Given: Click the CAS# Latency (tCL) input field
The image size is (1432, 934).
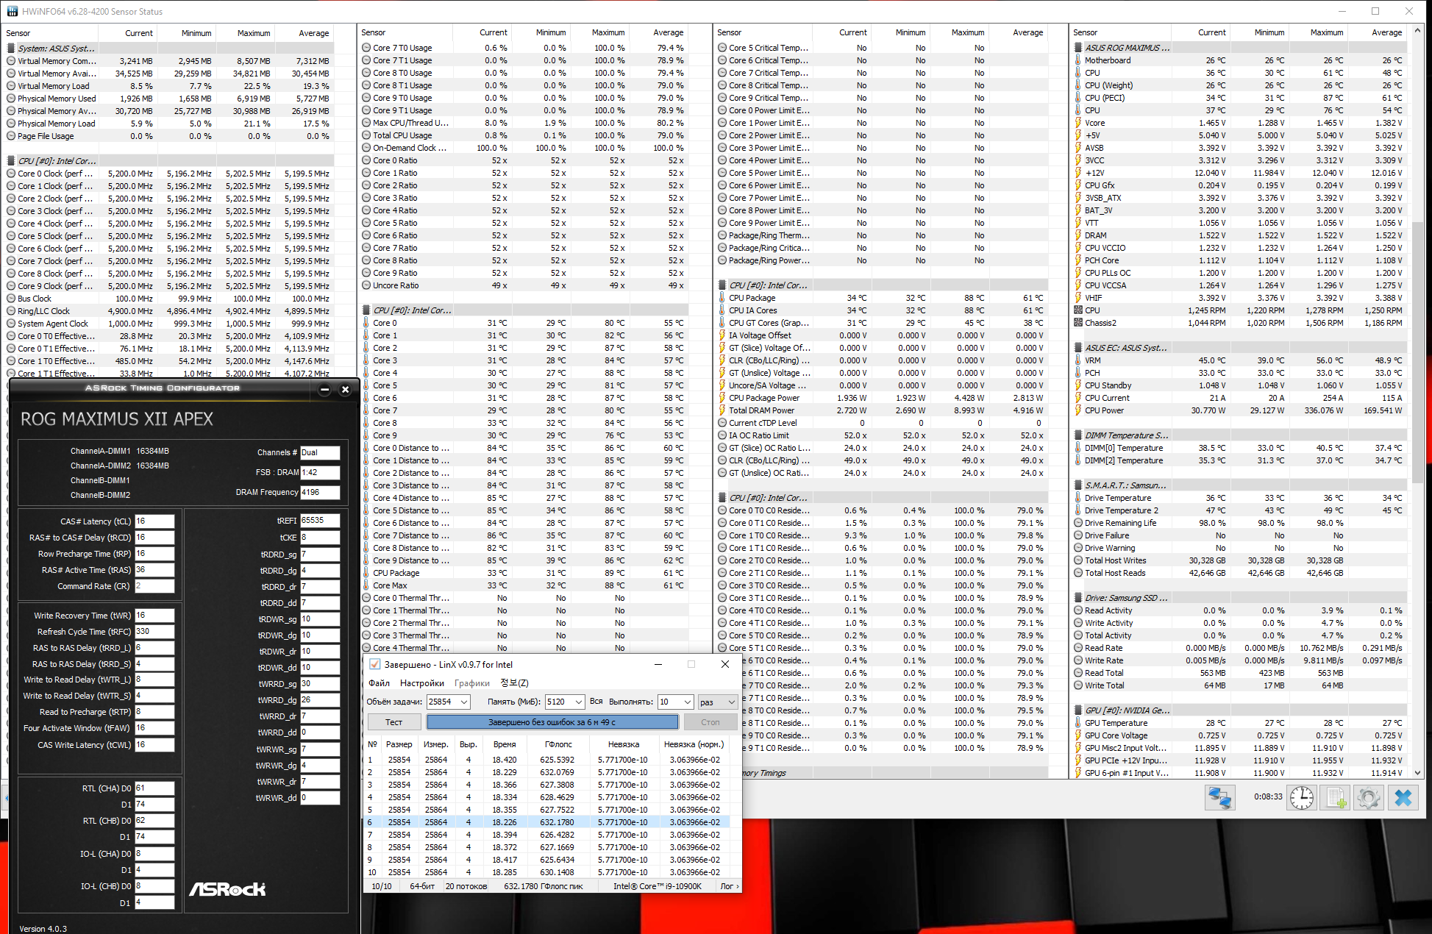Looking at the screenshot, I should (154, 521).
